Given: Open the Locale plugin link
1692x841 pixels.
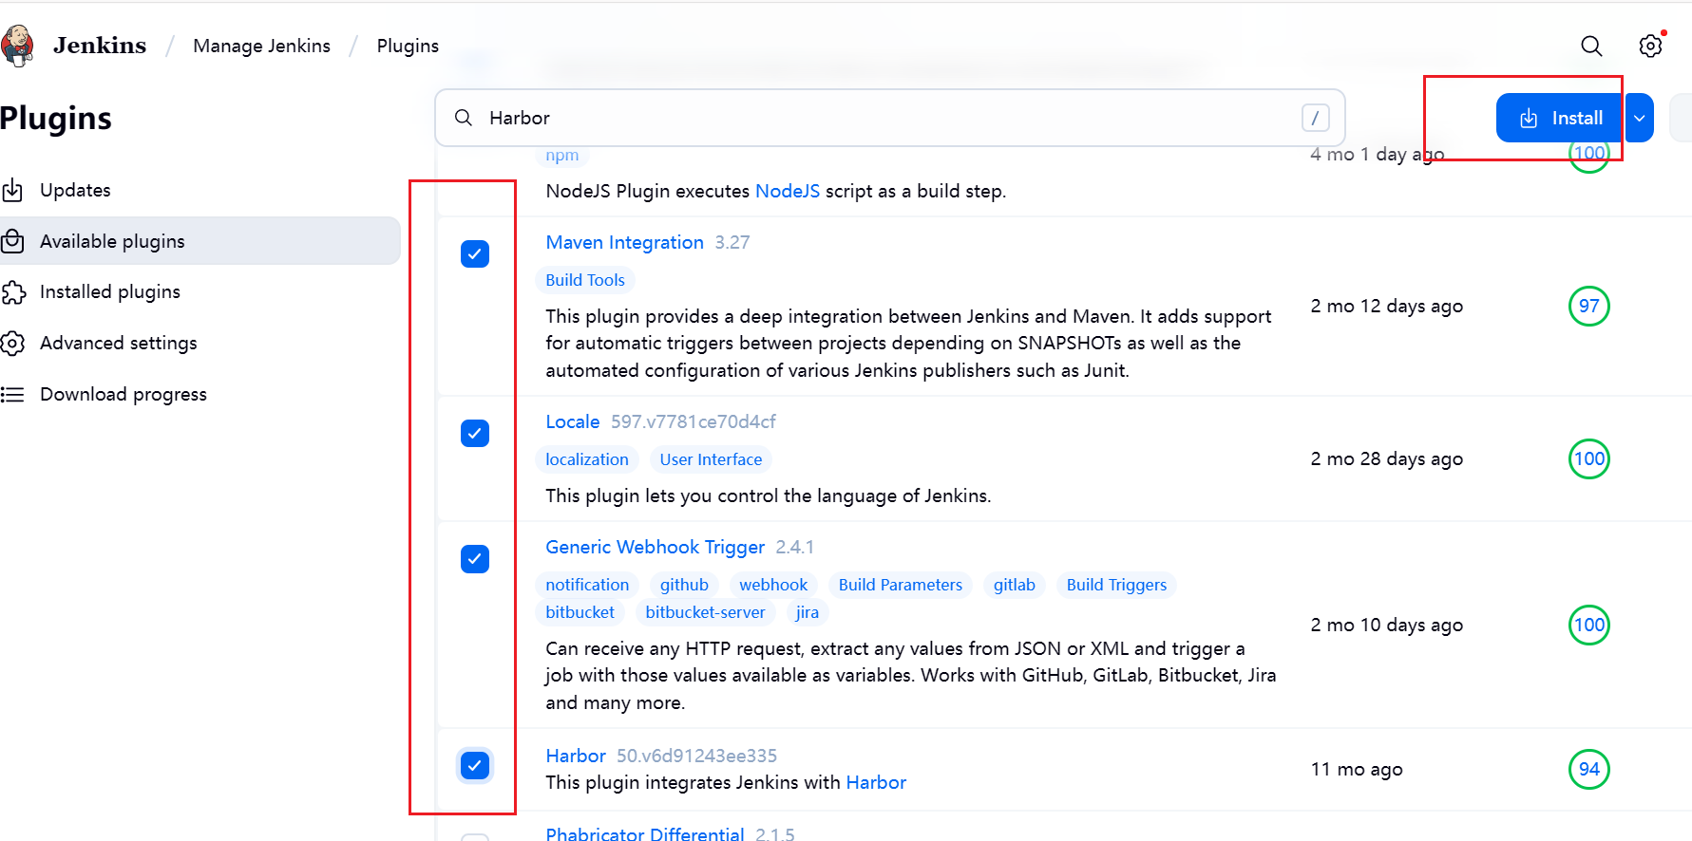Looking at the screenshot, I should pyautogui.click(x=573, y=421).
